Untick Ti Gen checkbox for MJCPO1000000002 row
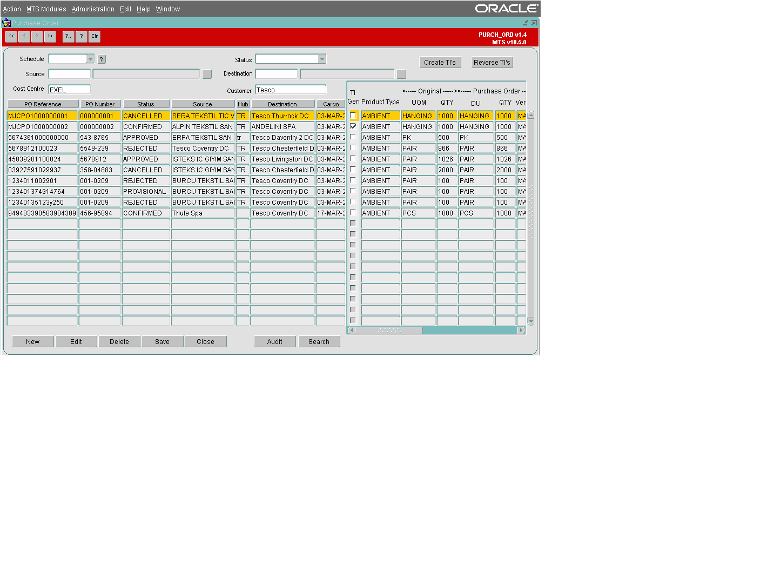 [x=353, y=126]
